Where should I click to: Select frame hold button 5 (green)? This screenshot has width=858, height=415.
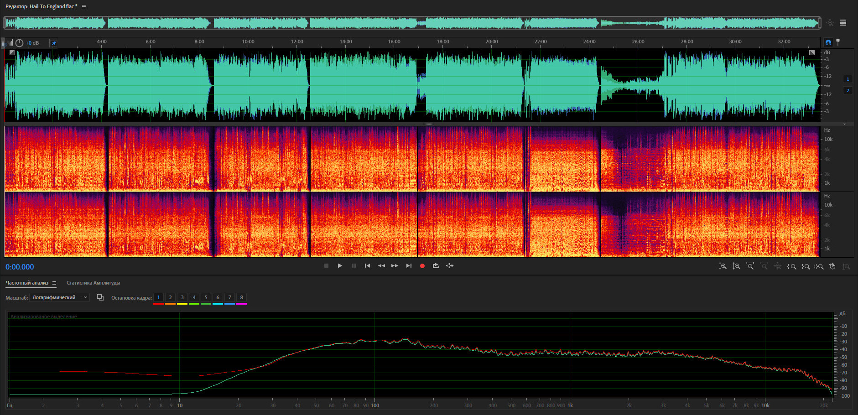206,298
